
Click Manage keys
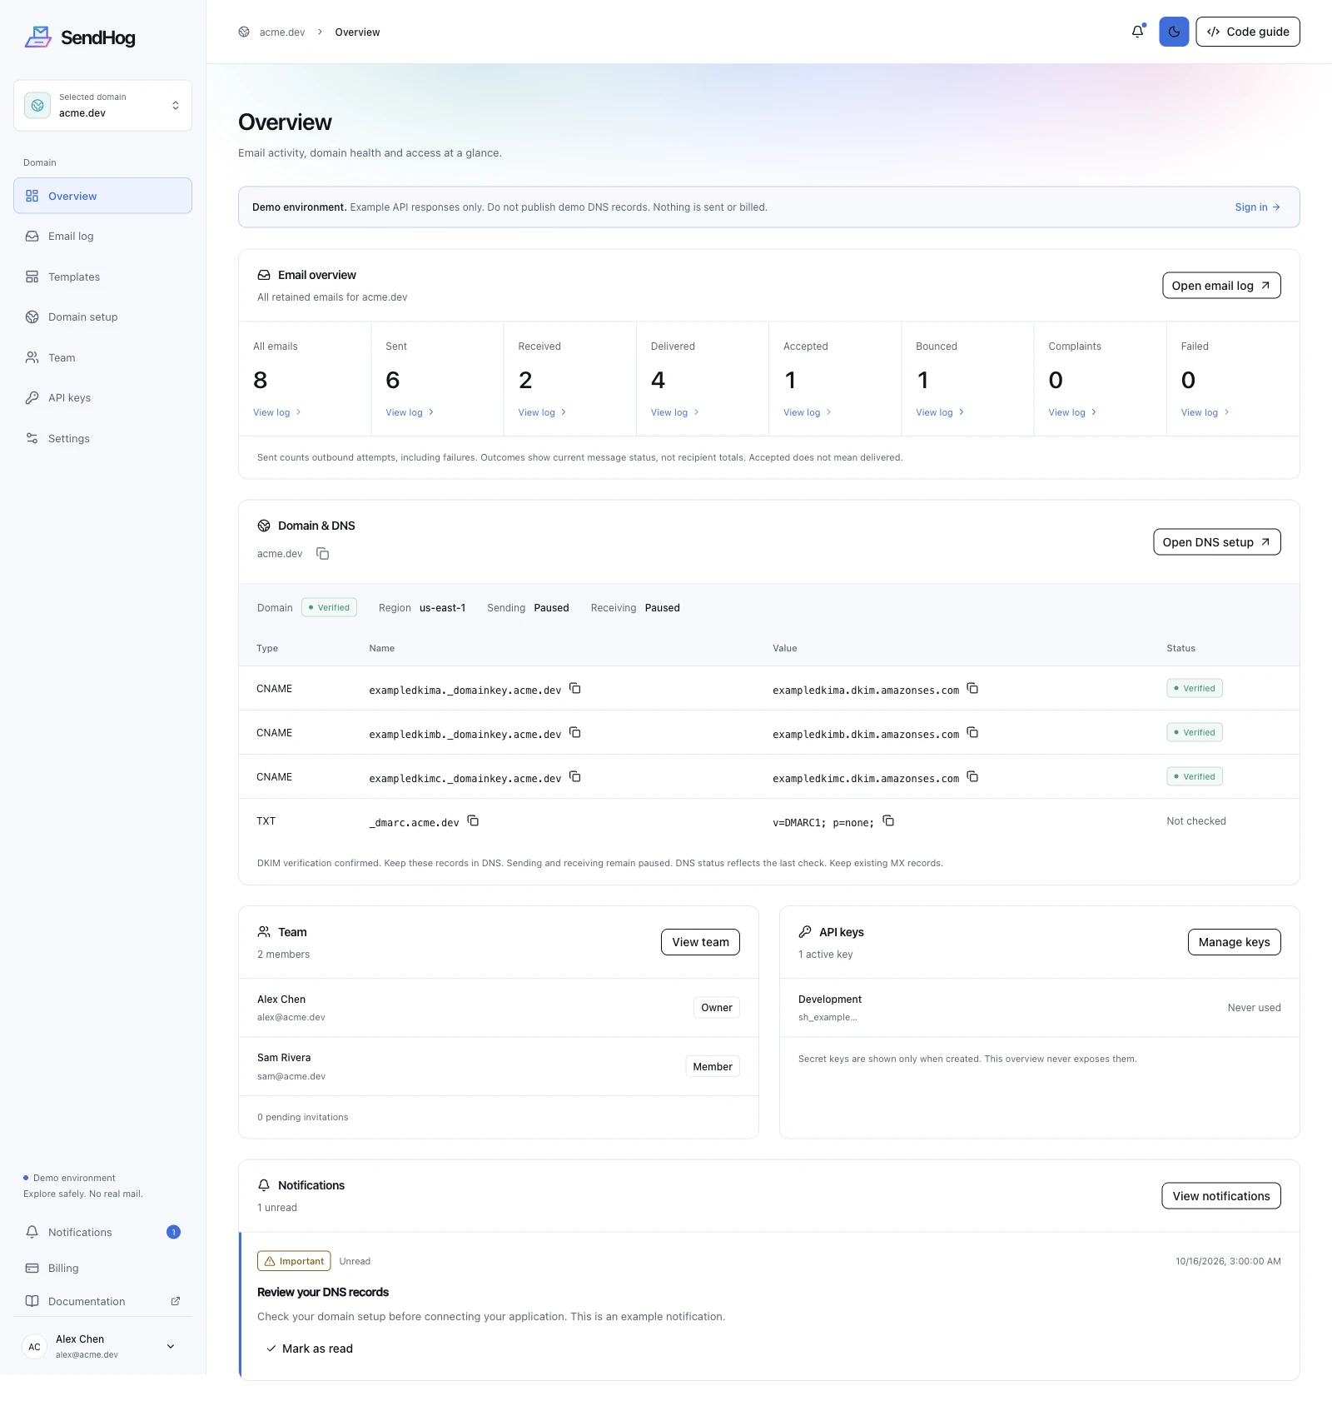(1234, 942)
